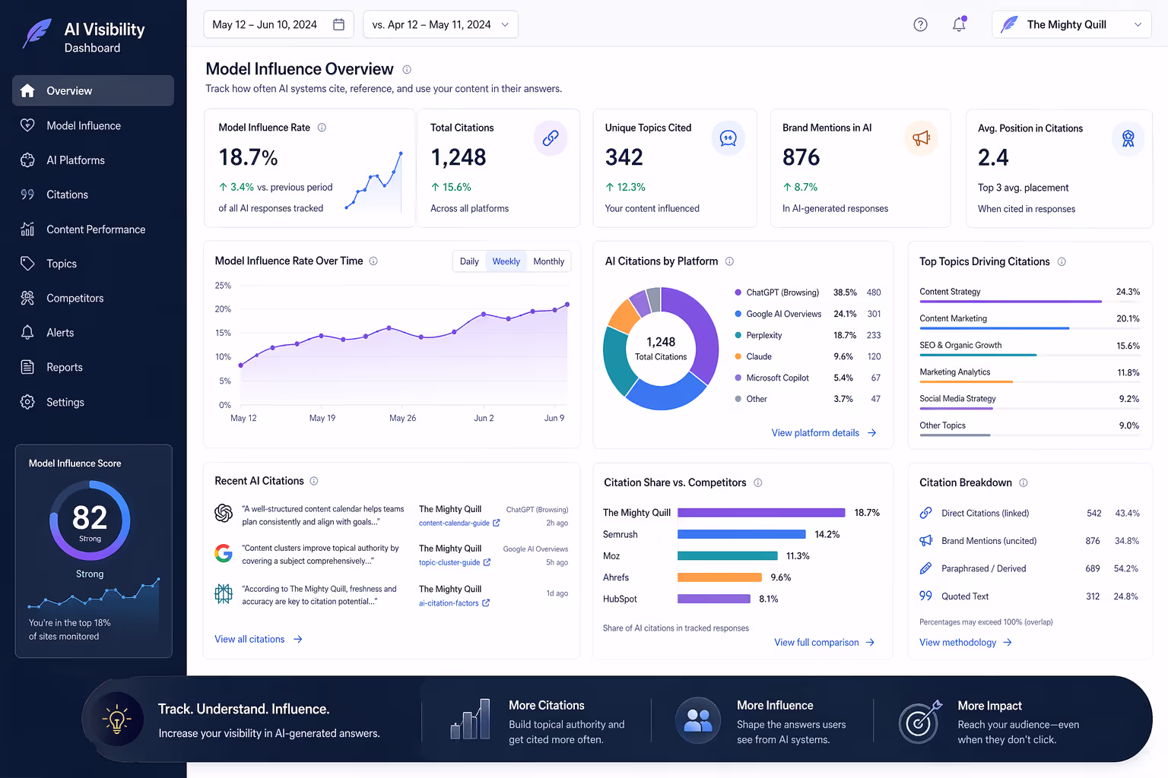Open the help question-mark icon
Image resolution: width=1168 pixels, height=778 pixels.
point(920,24)
